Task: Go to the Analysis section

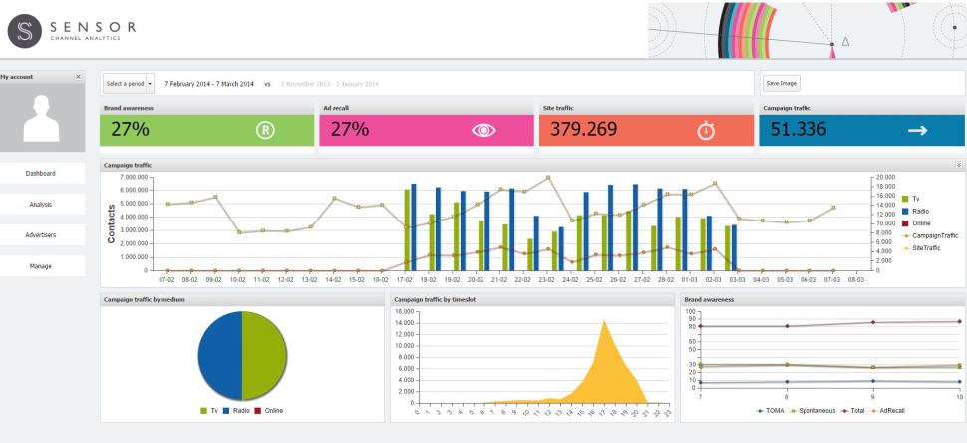Action: coord(42,205)
